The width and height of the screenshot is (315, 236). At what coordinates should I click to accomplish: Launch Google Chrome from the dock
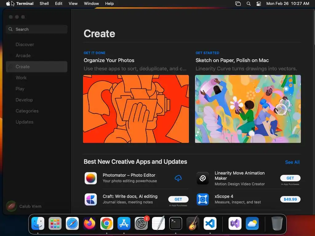(x=107, y=223)
